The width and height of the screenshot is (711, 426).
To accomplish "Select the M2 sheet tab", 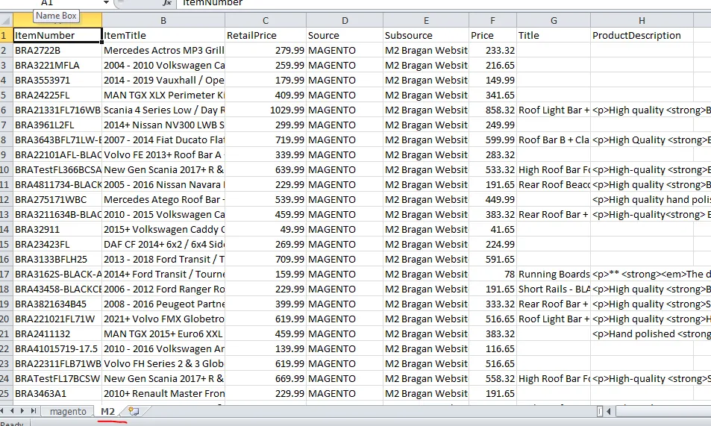I will click(108, 411).
